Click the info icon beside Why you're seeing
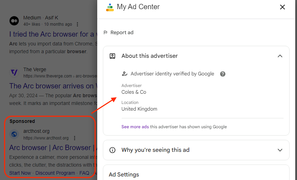This screenshot has height=180, width=297. 112,150
